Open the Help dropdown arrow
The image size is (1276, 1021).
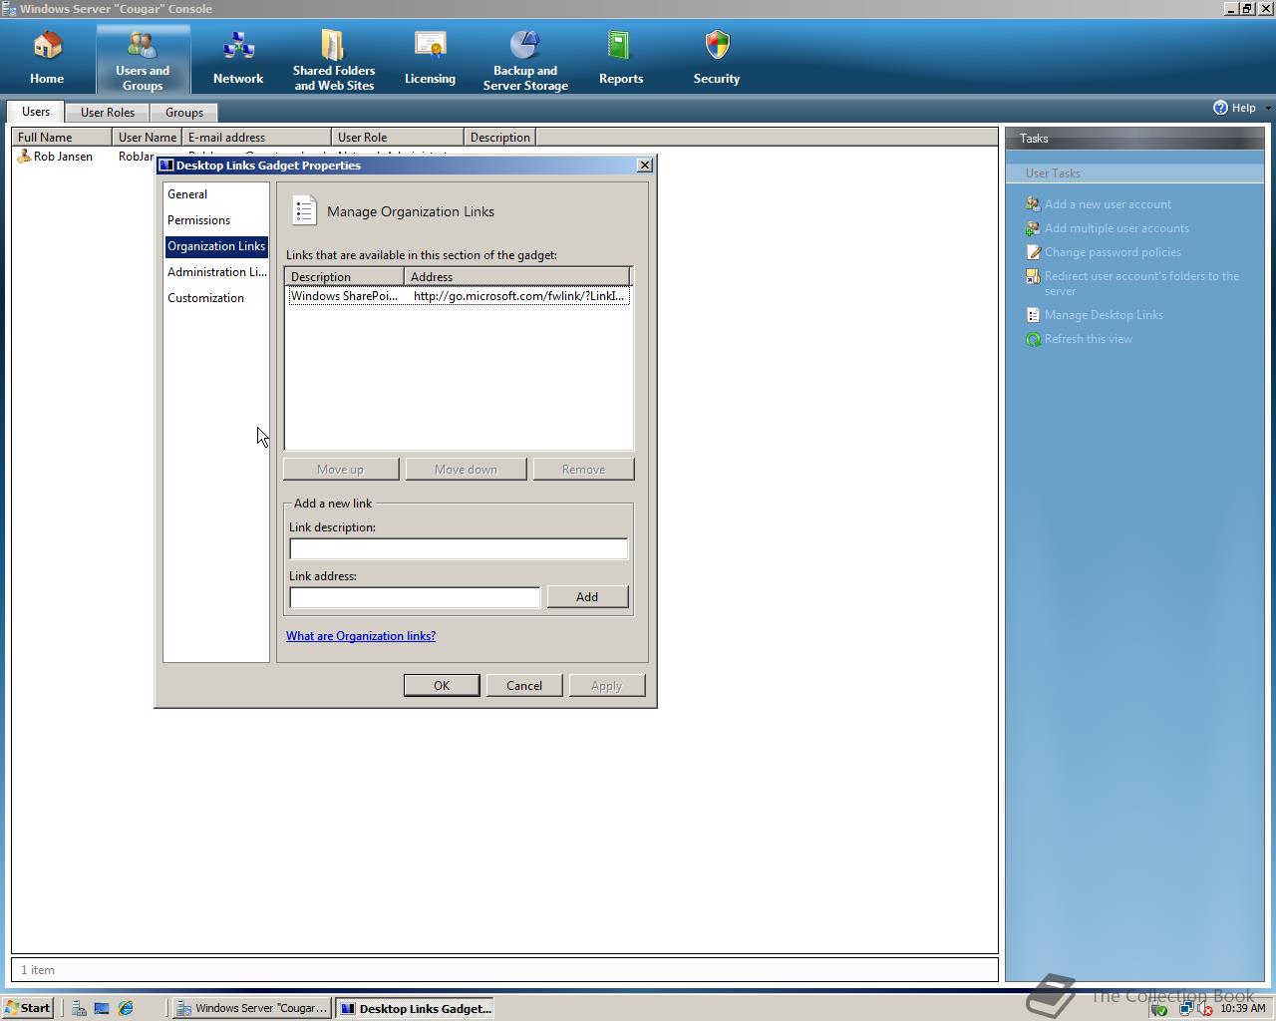tap(1267, 108)
